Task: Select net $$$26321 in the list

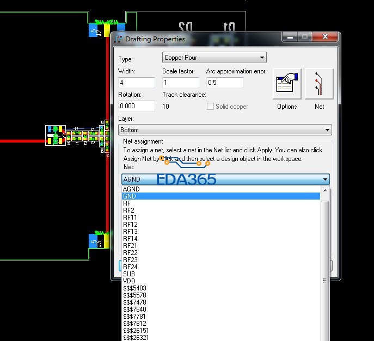Action: 221,338
